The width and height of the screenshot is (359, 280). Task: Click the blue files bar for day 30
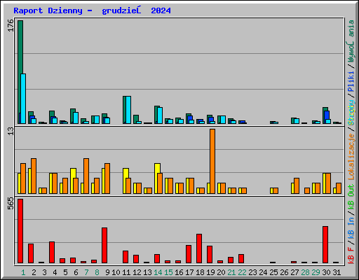coord(327,115)
